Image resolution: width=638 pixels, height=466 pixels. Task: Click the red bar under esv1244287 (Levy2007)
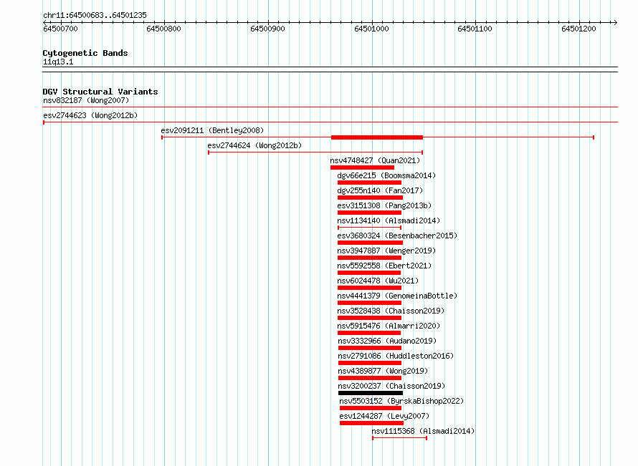tap(371, 423)
